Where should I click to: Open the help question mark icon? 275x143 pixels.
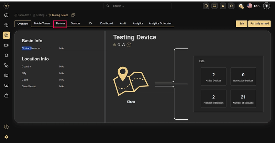click(x=6, y=127)
